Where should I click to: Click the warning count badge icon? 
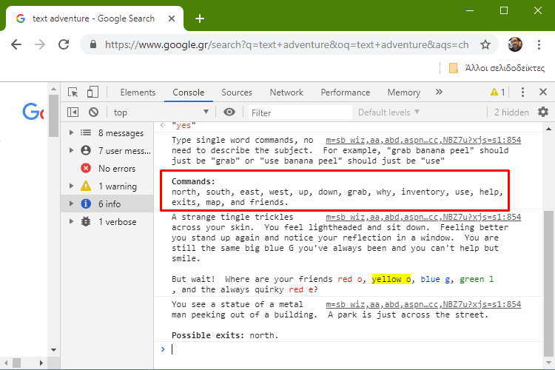click(498, 92)
